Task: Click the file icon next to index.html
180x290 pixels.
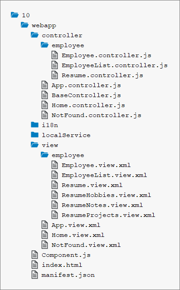Action: (34, 265)
